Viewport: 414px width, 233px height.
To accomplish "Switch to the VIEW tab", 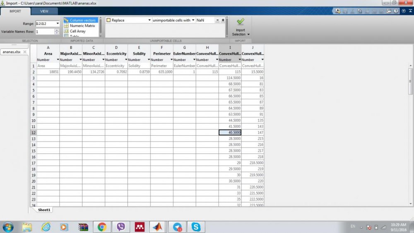I will coord(43,11).
